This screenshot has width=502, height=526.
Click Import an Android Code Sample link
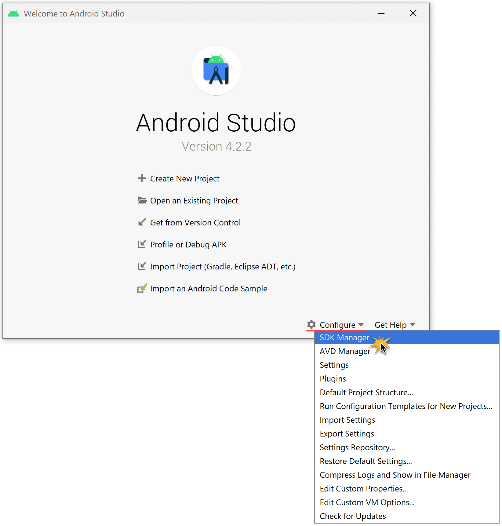pyautogui.click(x=209, y=289)
